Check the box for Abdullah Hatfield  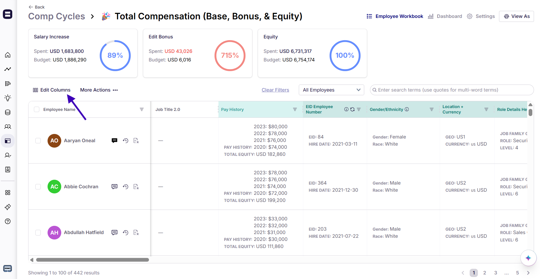[x=38, y=233]
